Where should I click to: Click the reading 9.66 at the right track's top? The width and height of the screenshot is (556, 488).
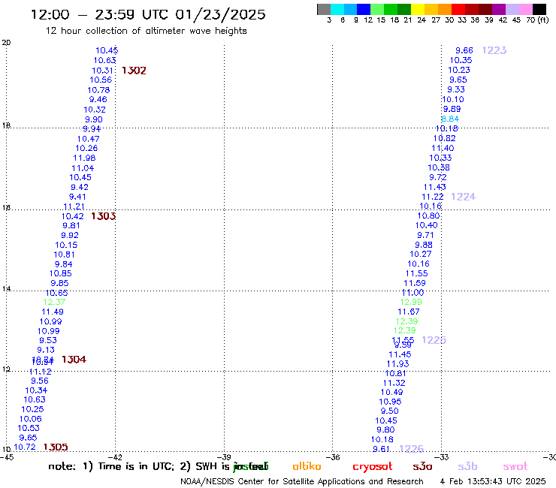(464, 51)
